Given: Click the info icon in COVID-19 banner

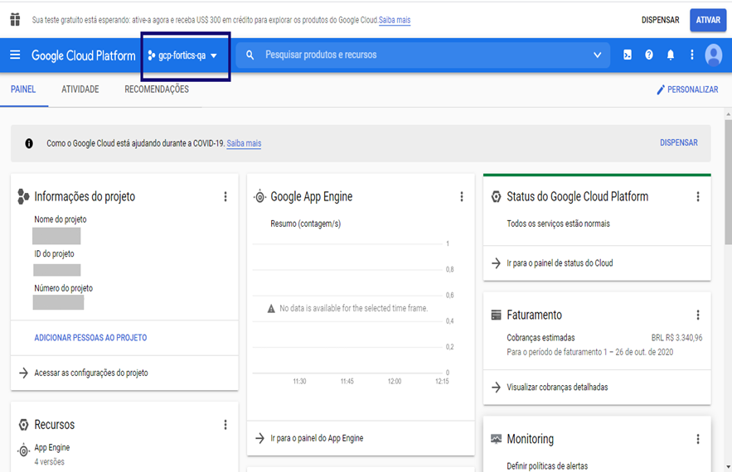Looking at the screenshot, I should click(x=29, y=143).
